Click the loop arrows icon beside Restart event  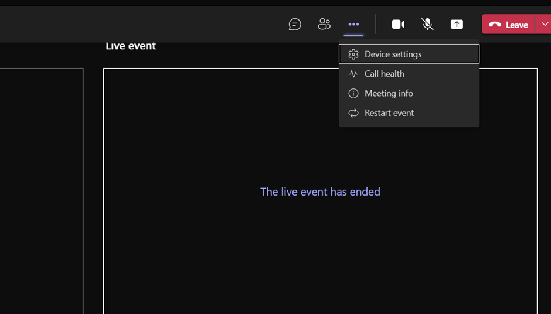click(x=353, y=113)
